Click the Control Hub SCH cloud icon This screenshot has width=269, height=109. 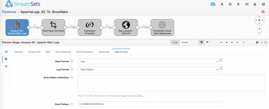(213, 4)
